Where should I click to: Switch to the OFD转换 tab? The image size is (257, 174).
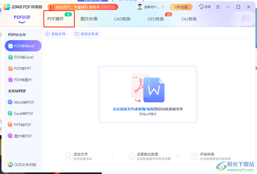pyautogui.click(x=156, y=19)
